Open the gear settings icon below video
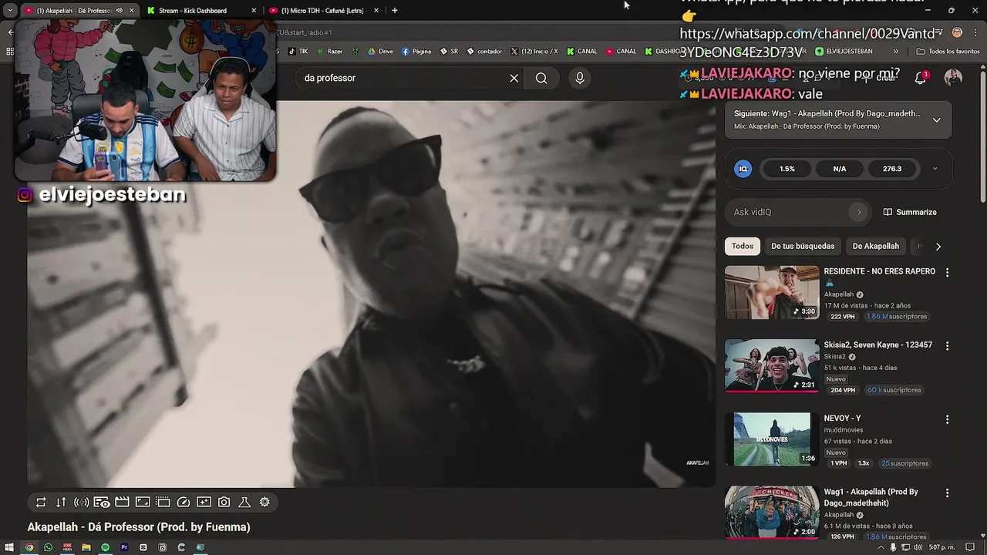Screen dimensions: 987x555 [264, 502]
